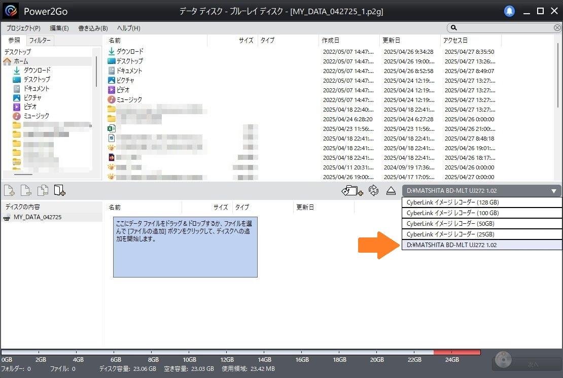
Task: Click the 2025/04/26 9:34:28 date cell
Action: point(409,52)
